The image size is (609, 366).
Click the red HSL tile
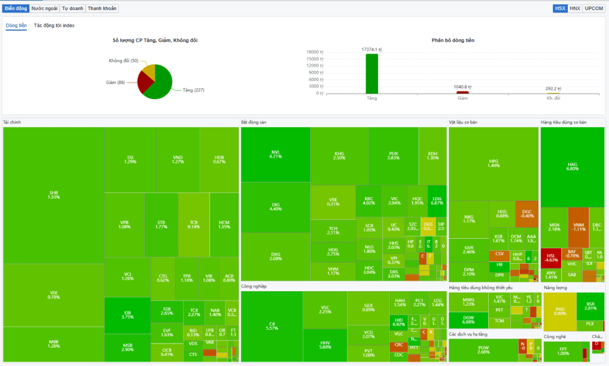[551, 258]
